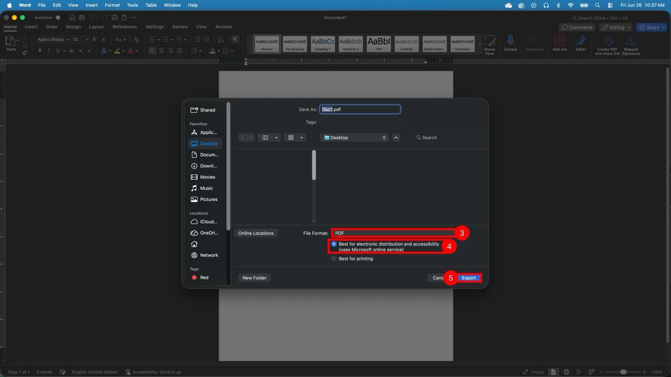Select Best for printing option
This screenshot has height=377, width=671.
(x=334, y=259)
